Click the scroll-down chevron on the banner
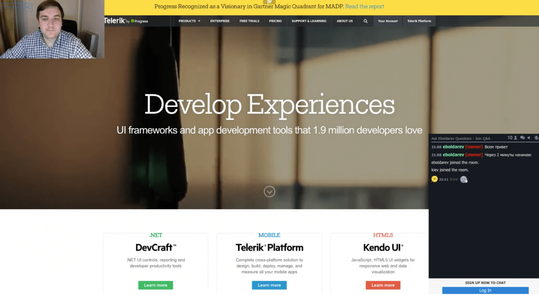539x295 pixels. (269, 191)
